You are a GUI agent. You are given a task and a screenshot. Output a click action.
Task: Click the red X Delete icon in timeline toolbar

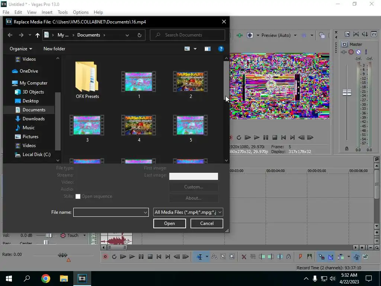[244, 257]
